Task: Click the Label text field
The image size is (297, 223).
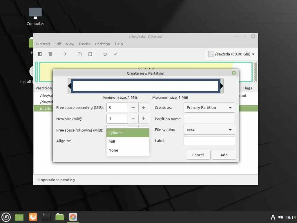Action: pos(209,141)
